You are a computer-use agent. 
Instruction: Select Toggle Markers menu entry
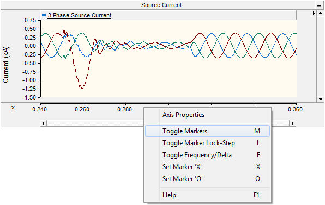point(207,131)
